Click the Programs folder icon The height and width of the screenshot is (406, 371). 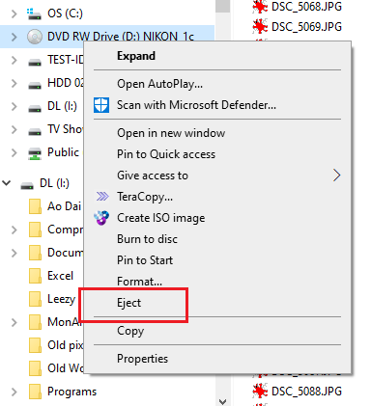pos(35,392)
